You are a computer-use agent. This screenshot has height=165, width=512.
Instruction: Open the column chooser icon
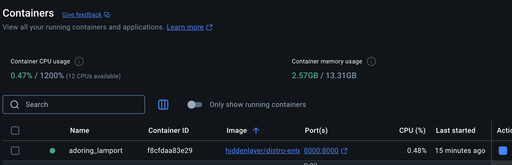click(x=163, y=105)
